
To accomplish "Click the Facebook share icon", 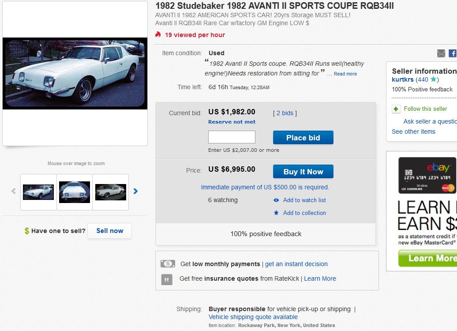I will 453,53.
